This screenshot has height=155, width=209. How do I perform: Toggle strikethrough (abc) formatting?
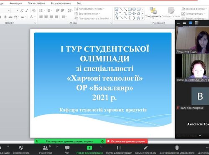point(10,17)
